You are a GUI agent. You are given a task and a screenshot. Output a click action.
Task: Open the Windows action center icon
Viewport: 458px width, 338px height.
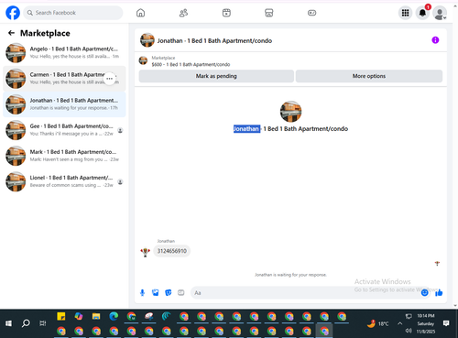click(x=446, y=323)
